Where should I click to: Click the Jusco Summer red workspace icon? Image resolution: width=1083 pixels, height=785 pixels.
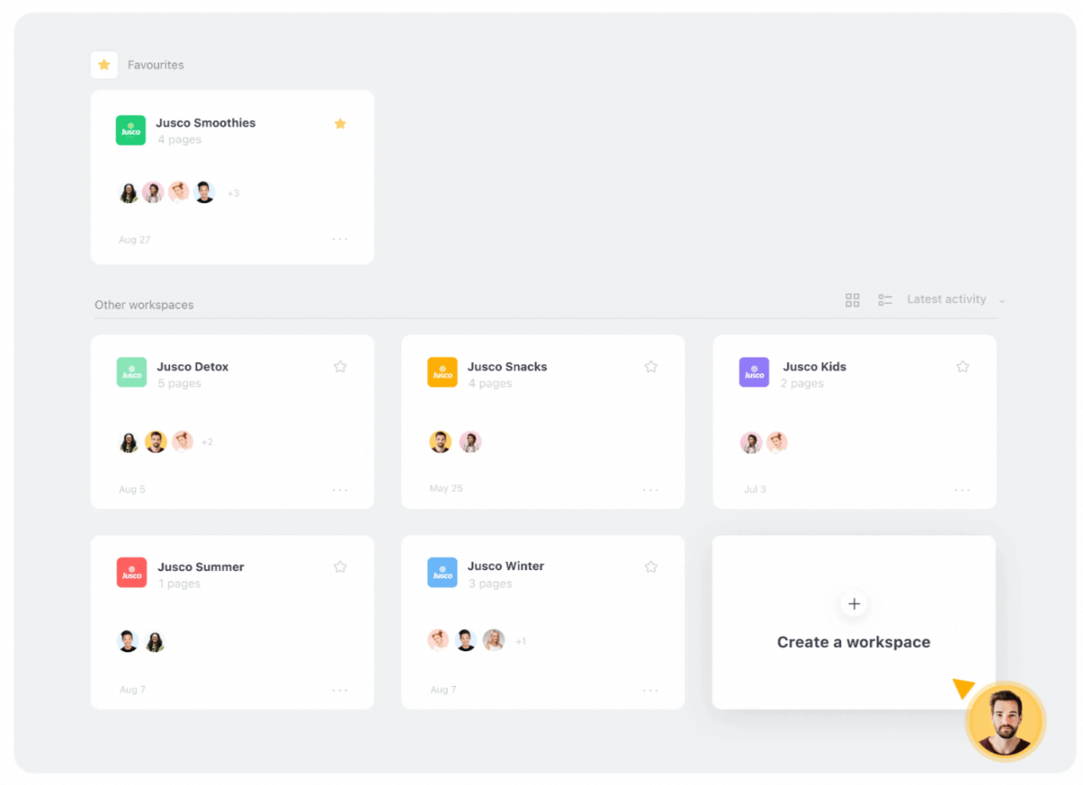click(131, 572)
